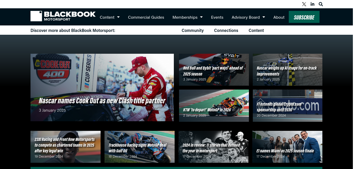Go to the Connections link
The height and width of the screenshot is (169, 356).
(x=226, y=30)
